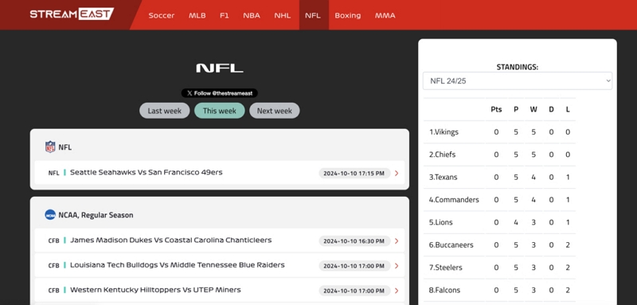Click the large NFL page title
The height and width of the screenshot is (305, 637).
(220, 68)
